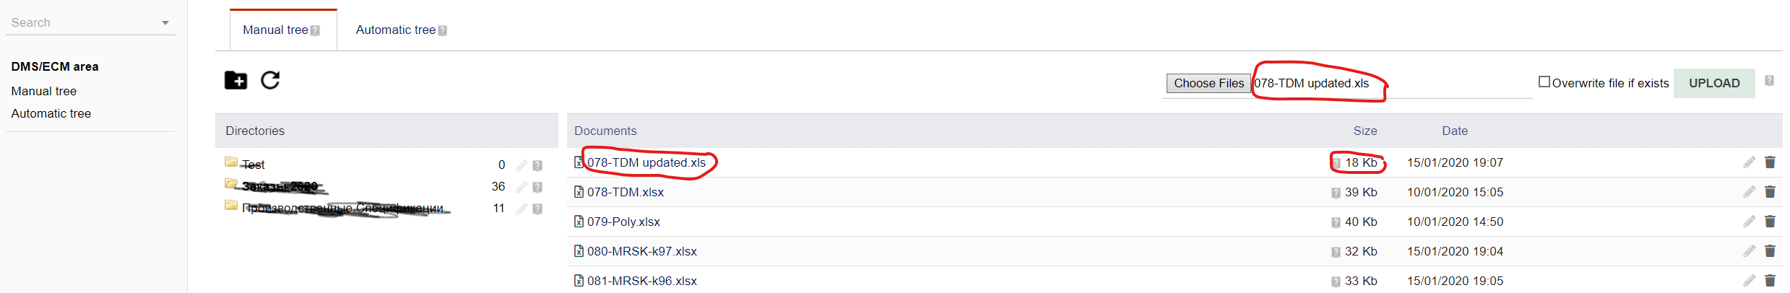The width and height of the screenshot is (1790, 293).
Task: Open the Test directory folder
Action: pyautogui.click(x=252, y=165)
